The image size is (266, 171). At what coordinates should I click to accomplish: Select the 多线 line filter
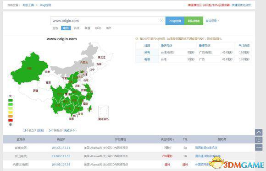click(x=77, y=28)
